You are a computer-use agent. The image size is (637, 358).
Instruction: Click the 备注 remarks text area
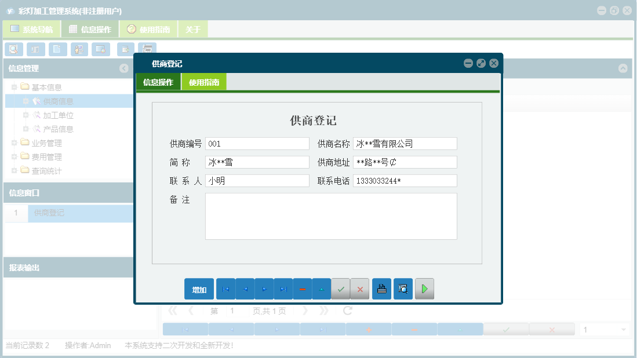click(330, 217)
